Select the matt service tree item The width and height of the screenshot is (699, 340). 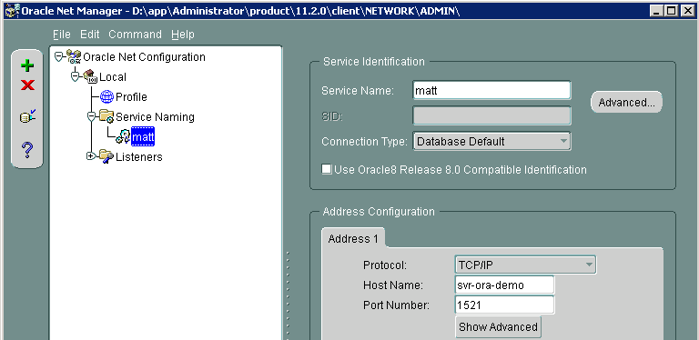[143, 136]
